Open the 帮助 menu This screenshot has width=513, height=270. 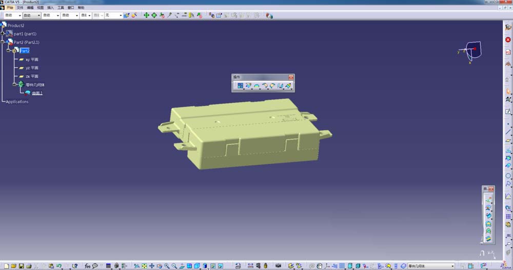(81, 8)
